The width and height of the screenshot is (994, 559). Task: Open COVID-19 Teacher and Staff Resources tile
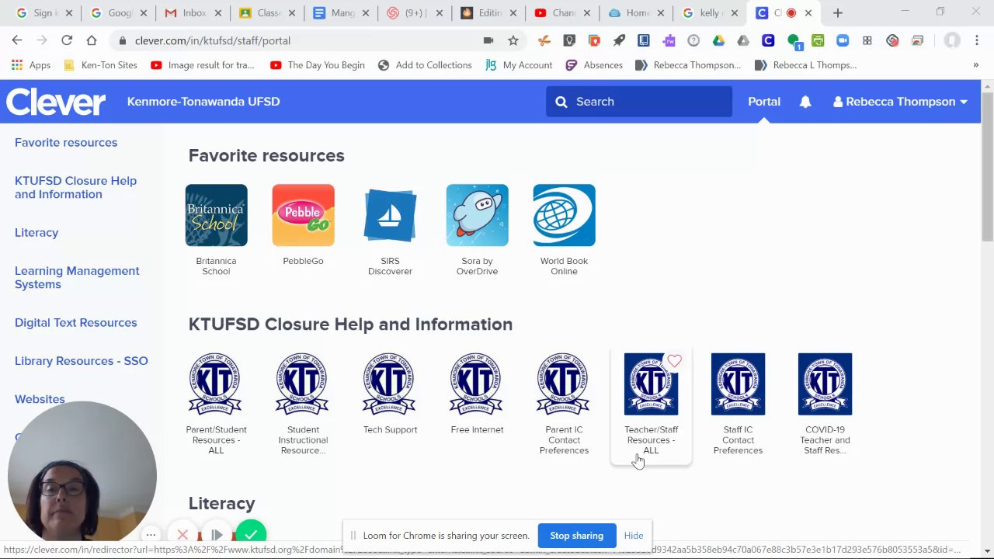click(825, 404)
